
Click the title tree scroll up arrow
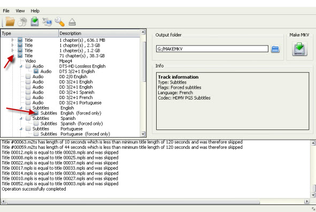coord(143,32)
